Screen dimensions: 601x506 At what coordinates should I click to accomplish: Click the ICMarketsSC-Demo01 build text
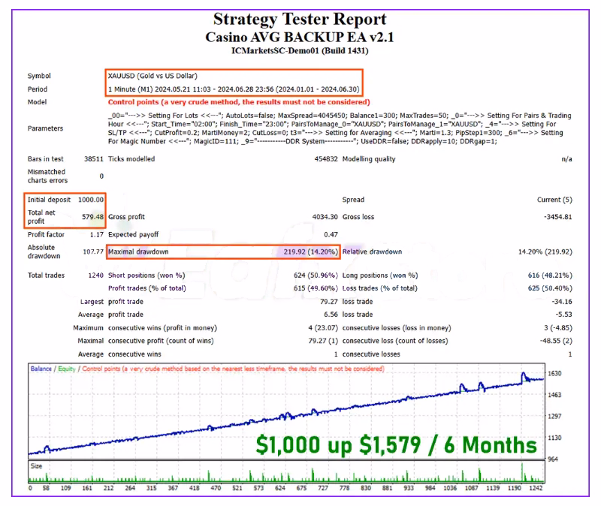tap(300, 50)
